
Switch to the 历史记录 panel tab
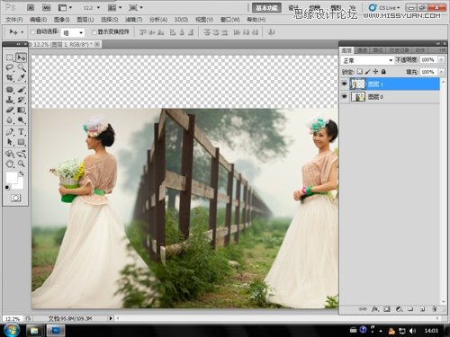(399, 50)
